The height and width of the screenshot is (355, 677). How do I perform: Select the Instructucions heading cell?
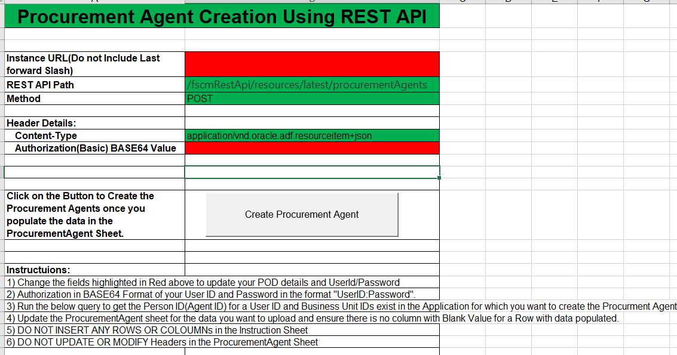tap(93, 270)
